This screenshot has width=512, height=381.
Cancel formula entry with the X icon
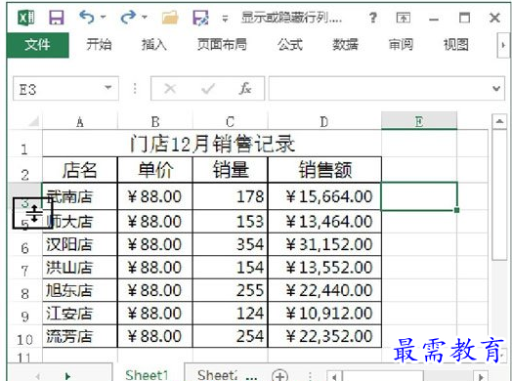click(x=170, y=89)
